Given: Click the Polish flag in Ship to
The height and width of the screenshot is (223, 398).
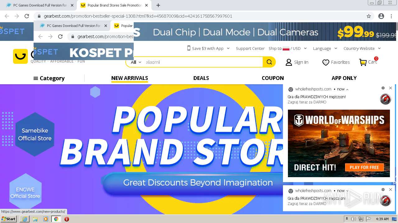Looking at the screenshot, I should click(286, 49).
